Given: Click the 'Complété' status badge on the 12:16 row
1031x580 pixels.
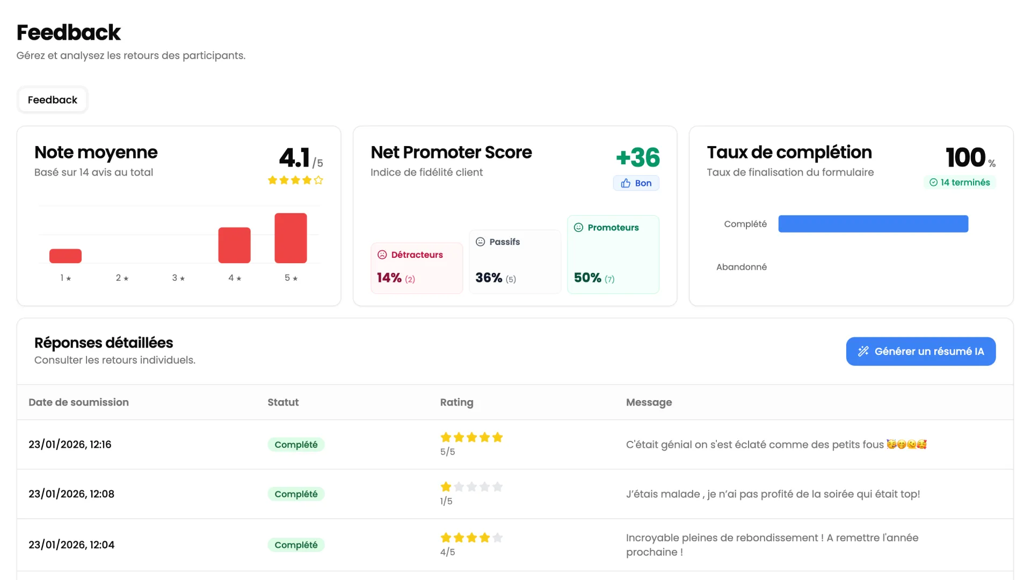Looking at the screenshot, I should click(x=296, y=444).
